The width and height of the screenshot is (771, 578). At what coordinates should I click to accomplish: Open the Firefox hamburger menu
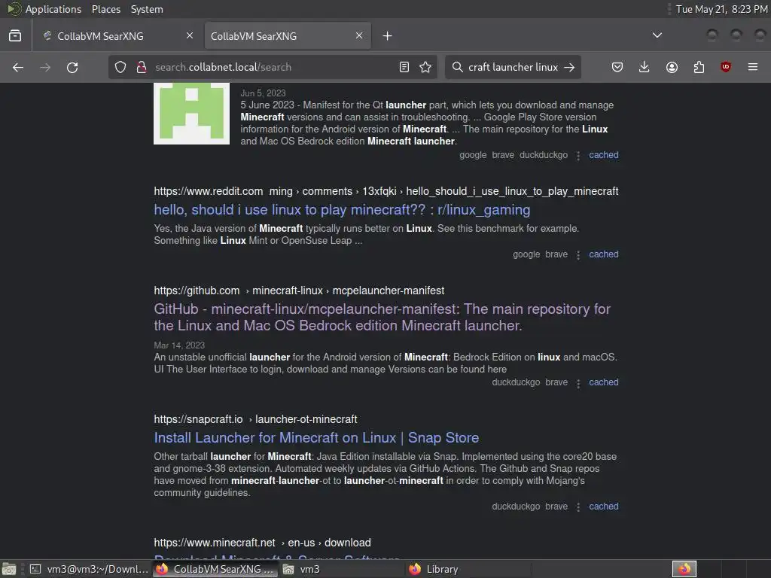753,67
